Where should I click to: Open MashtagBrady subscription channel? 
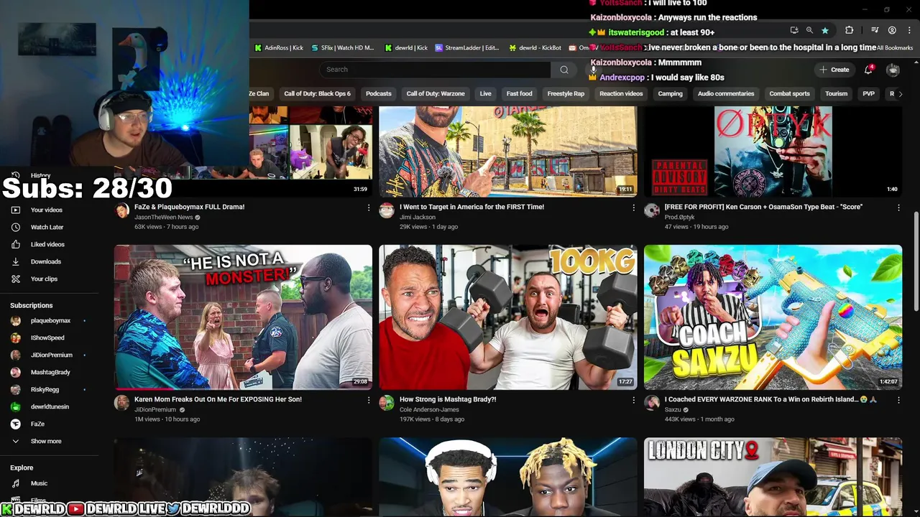(x=50, y=372)
